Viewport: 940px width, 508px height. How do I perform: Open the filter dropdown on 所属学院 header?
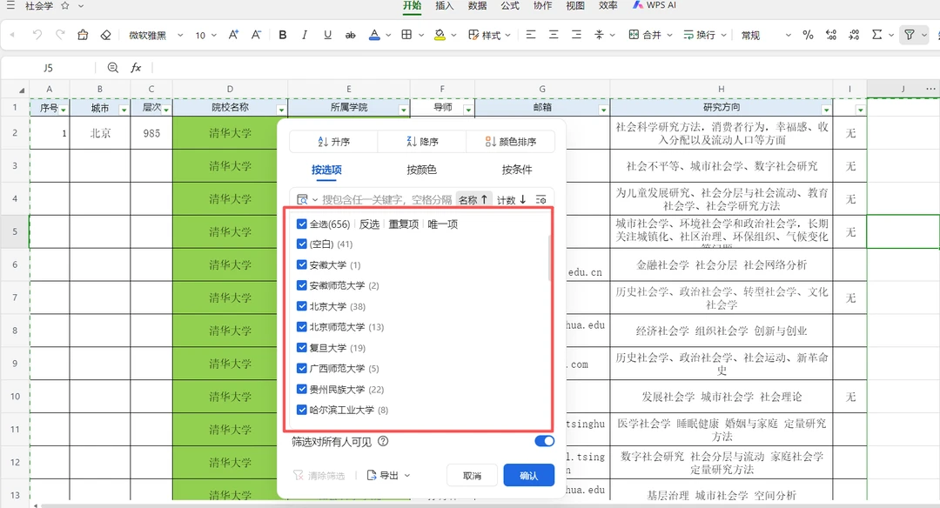pos(403,110)
